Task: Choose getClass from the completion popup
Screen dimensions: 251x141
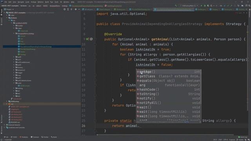Action: coord(169,76)
